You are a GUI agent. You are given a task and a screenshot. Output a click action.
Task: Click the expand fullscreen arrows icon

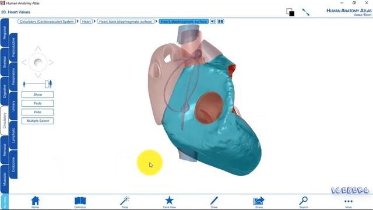(x=305, y=12)
